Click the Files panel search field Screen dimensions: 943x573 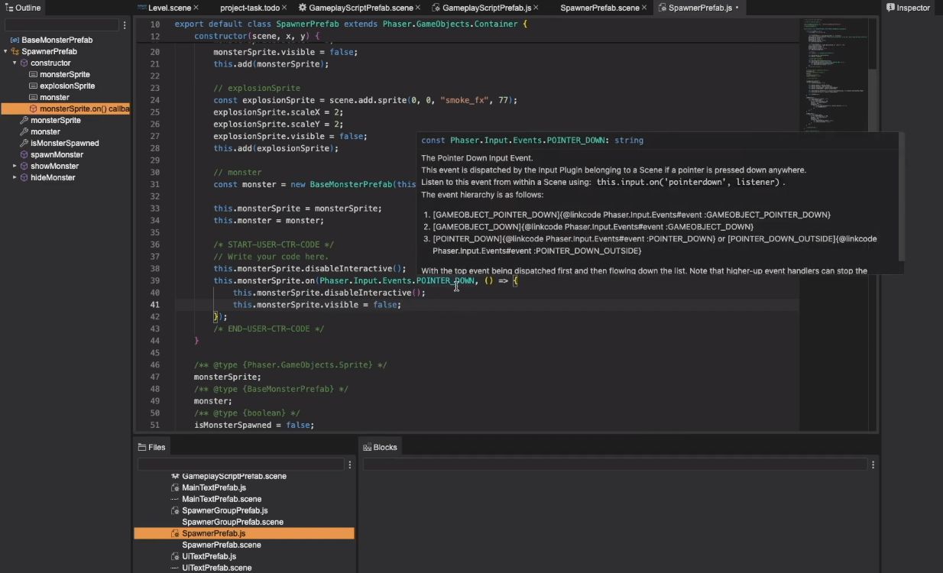coord(241,465)
